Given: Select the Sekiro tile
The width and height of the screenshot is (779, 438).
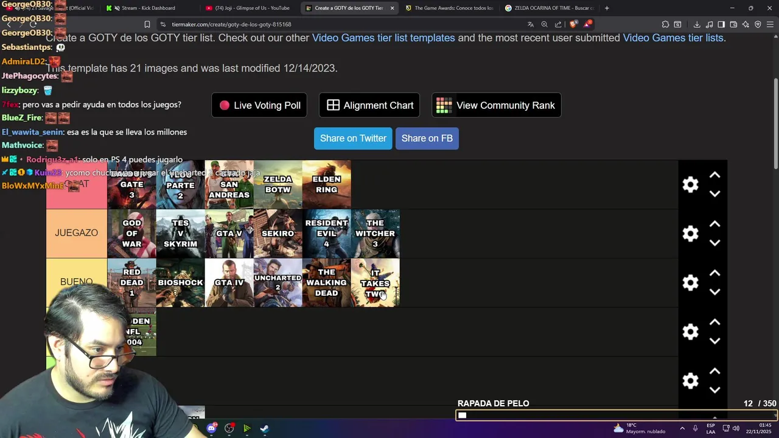Looking at the screenshot, I should [x=278, y=234].
